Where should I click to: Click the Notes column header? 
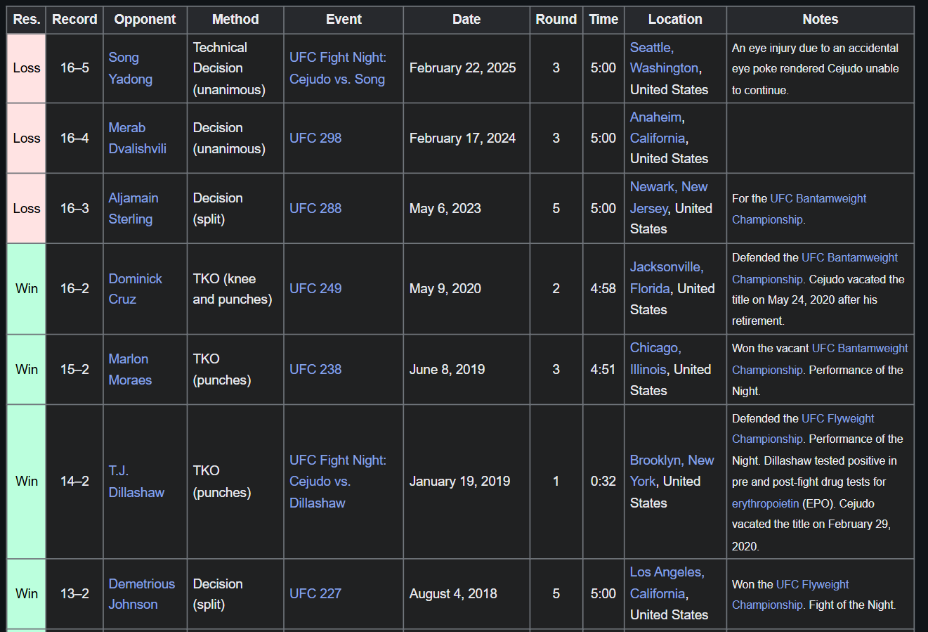pos(821,20)
